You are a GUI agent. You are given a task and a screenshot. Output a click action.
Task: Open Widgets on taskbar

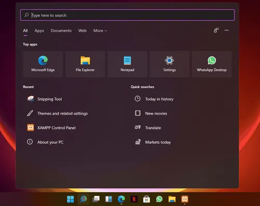click(x=109, y=199)
